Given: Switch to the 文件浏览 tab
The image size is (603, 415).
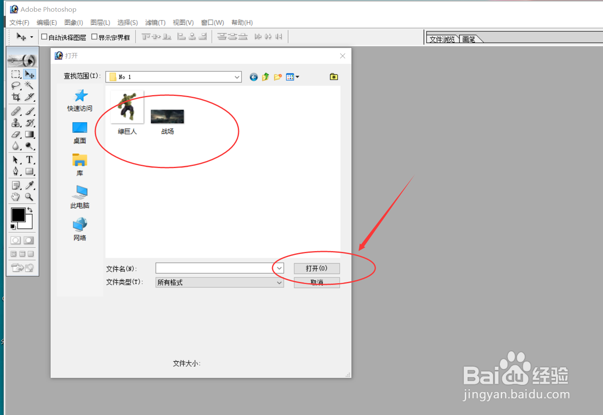Looking at the screenshot, I should (442, 39).
